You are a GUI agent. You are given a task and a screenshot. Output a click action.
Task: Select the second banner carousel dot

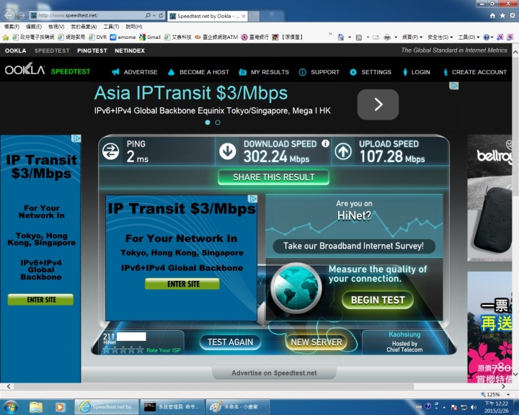[x=218, y=122]
